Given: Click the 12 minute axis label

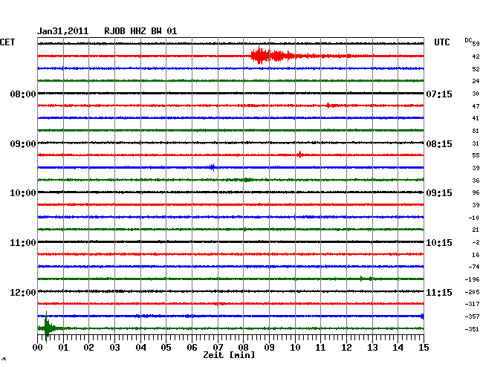Looking at the screenshot, I should point(346,348).
